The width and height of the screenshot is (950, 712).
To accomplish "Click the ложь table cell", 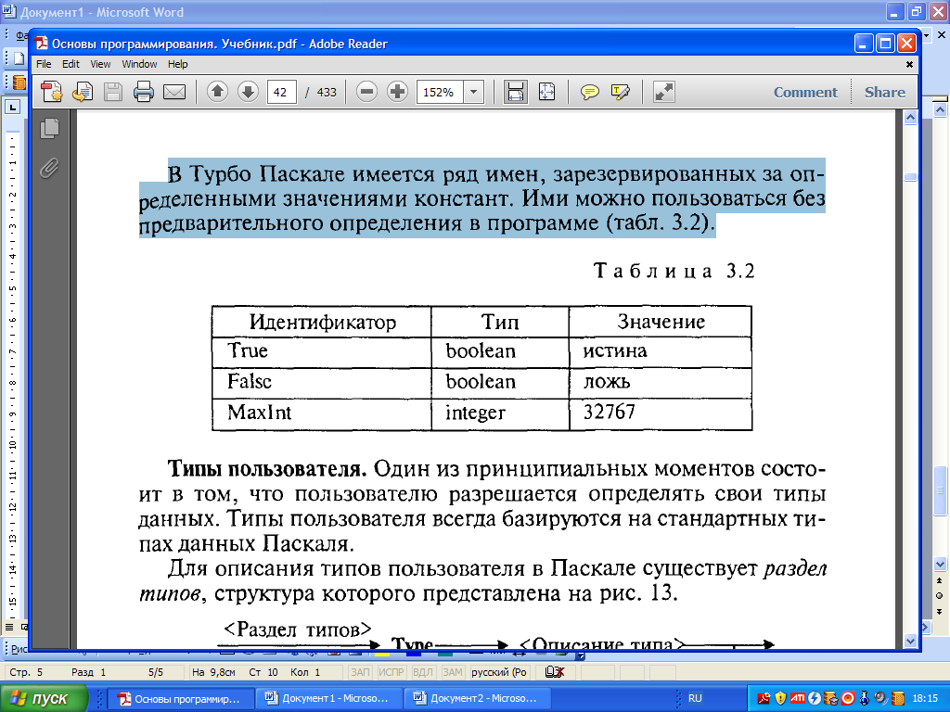I will [661, 382].
